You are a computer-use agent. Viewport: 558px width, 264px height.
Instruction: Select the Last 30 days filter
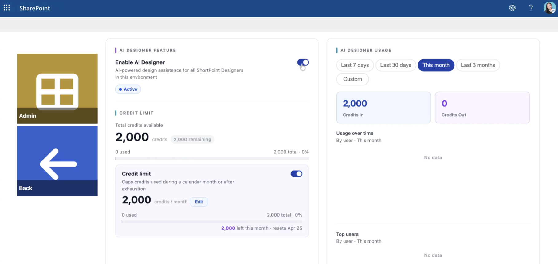pos(396,65)
